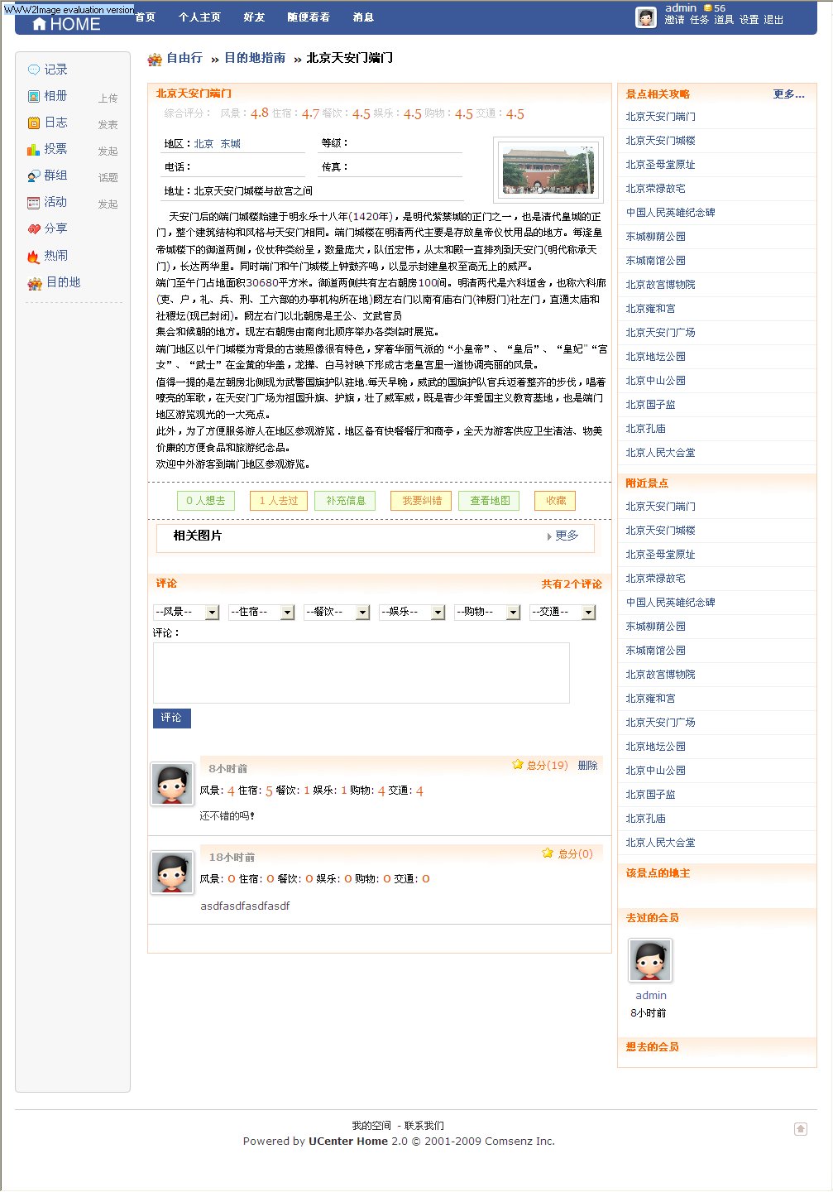Open 北京故宫博物院 in 景点相关攻略 list
Screen dimensions: 833x1192
click(661, 285)
